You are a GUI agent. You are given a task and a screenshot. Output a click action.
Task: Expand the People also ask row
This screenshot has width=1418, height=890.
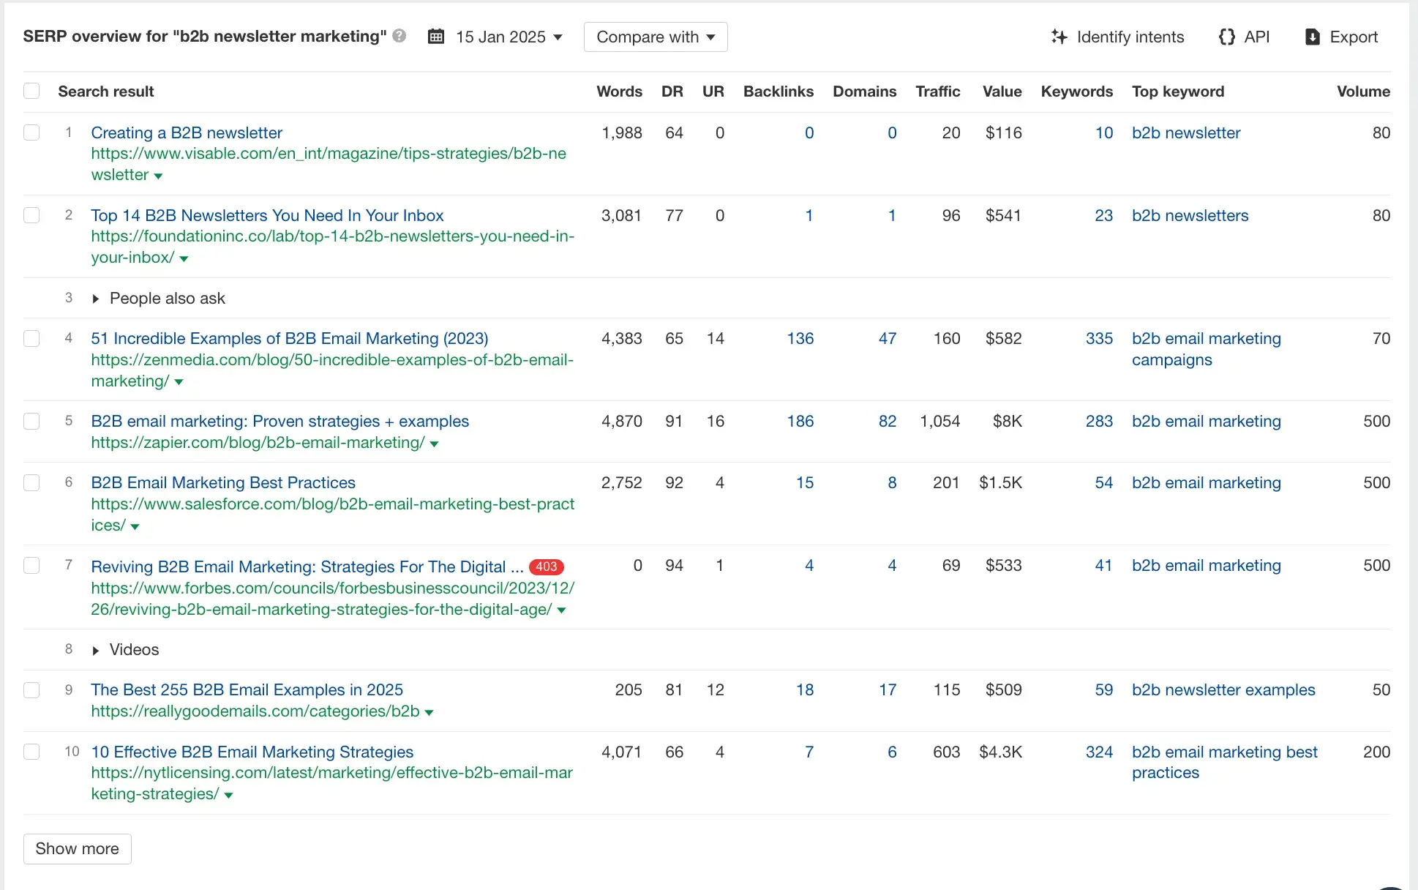(x=96, y=299)
